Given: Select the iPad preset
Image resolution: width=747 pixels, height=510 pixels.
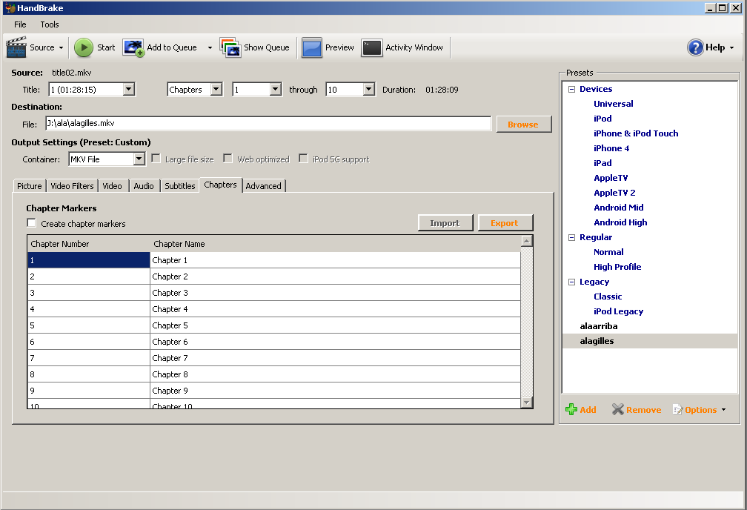Looking at the screenshot, I should pyautogui.click(x=602, y=163).
